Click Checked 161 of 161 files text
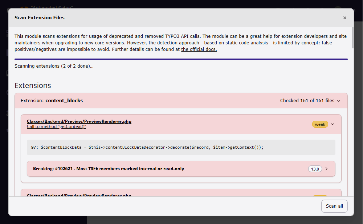Screen dimensions: 363x224 (x=307, y=101)
